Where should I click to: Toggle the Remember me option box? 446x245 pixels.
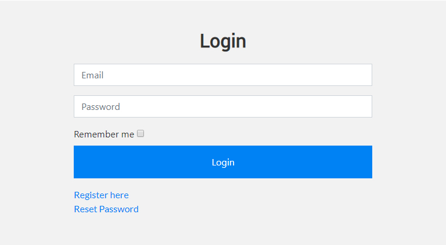tap(140, 134)
